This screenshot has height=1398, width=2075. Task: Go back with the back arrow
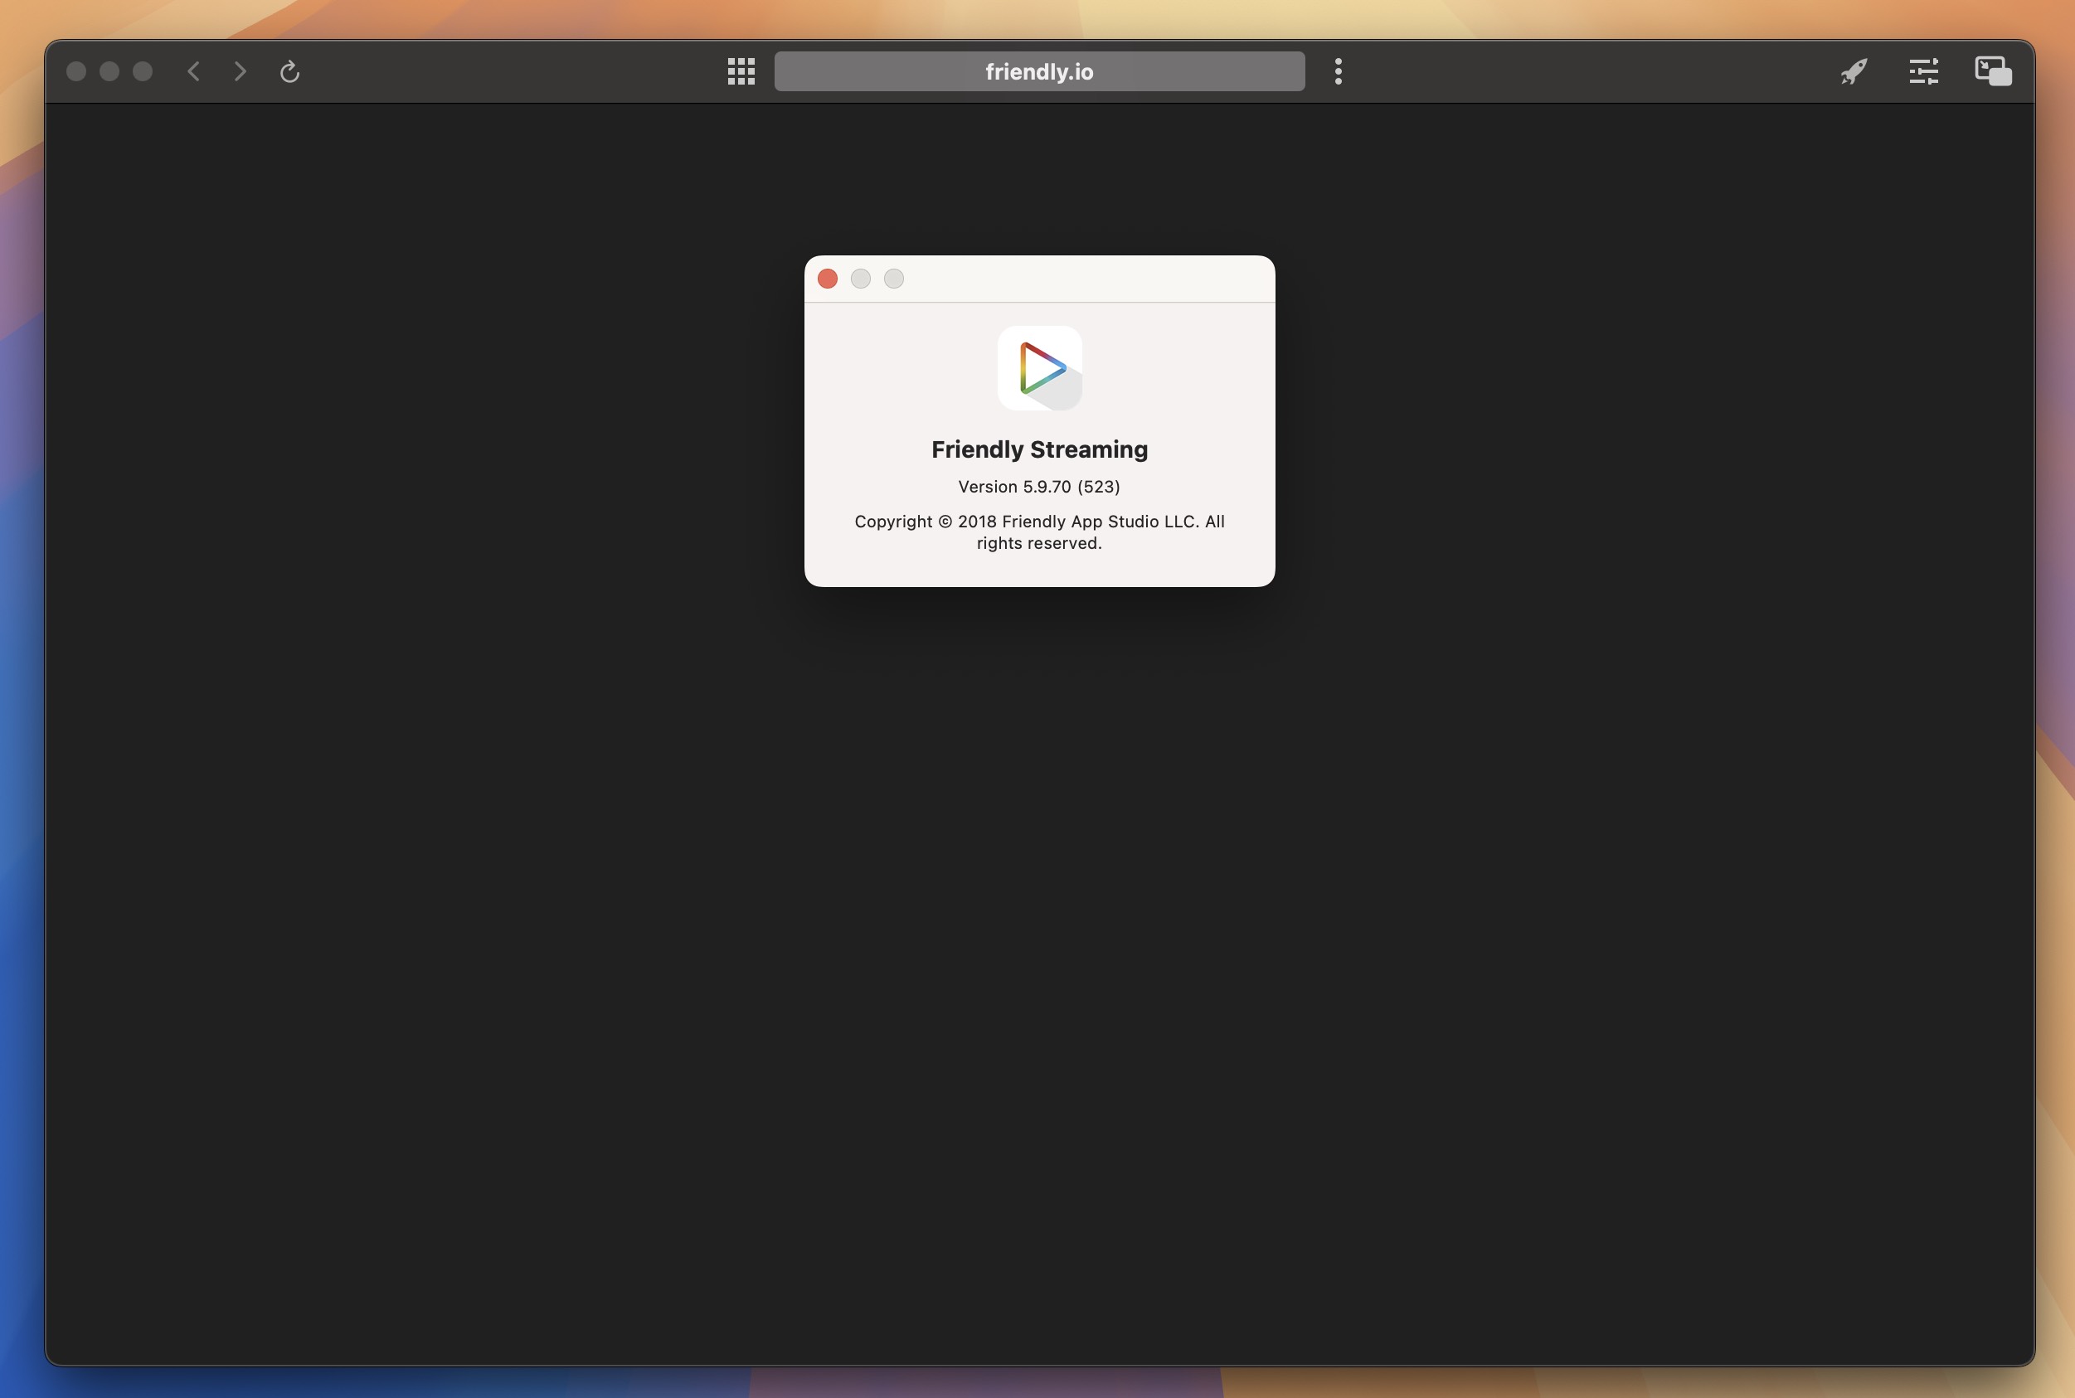[x=193, y=71]
